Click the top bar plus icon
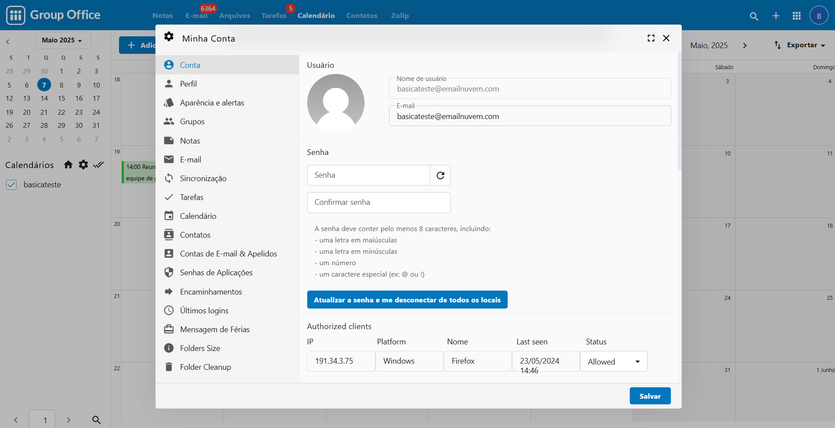This screenshot has width=835, height=428. point(775,16)
